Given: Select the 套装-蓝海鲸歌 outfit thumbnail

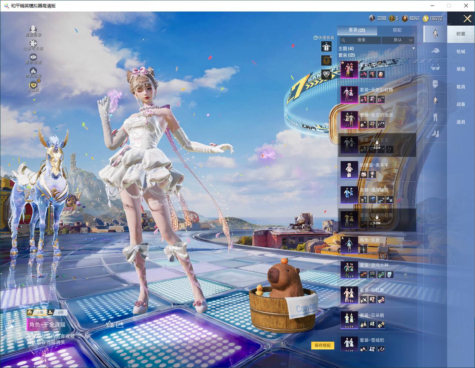Looking at the screenshot, I should pyautogui.click(x=349, y=195).
